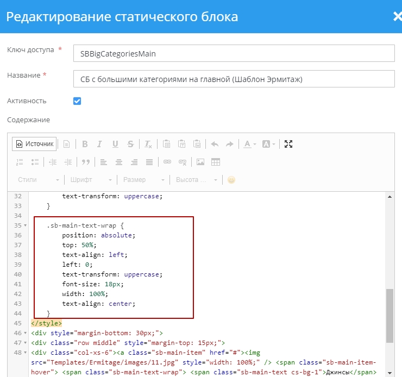Click the Ключ доступа input field

[234, 53]
